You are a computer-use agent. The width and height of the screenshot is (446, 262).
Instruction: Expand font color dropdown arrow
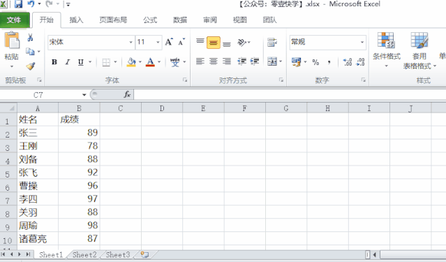click(159, 61)
